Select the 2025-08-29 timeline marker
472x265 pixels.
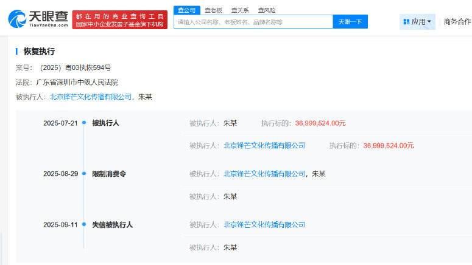point(84,173)
